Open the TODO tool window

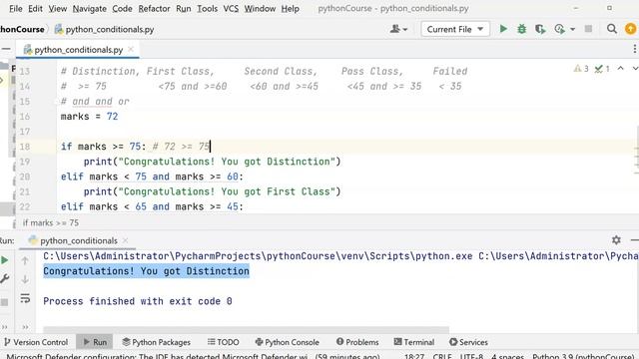(223, 342)
